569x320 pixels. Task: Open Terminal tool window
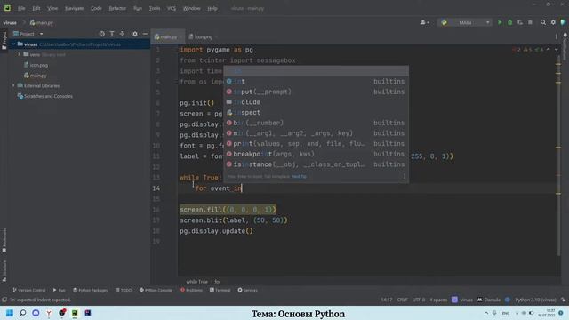220,291
